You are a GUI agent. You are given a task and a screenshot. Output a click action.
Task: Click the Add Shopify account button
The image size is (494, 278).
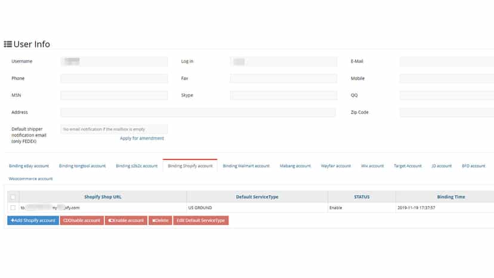33,220
